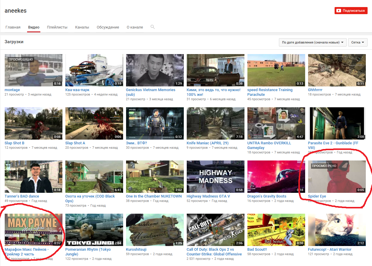Open Tanner's BAD dance thumbnail
372x266 pixels.
pos(34,177)
